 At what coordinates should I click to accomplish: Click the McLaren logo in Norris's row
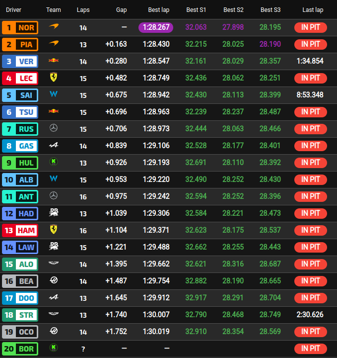[54, 26]
